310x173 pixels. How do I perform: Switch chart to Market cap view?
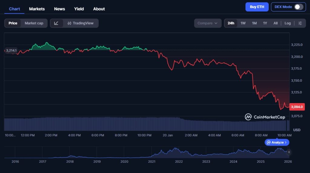point(34,23)
